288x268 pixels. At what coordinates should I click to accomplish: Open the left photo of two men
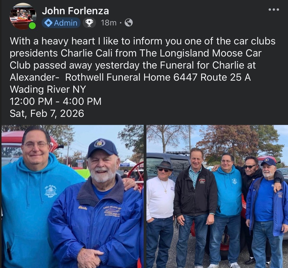click(72, 196)
